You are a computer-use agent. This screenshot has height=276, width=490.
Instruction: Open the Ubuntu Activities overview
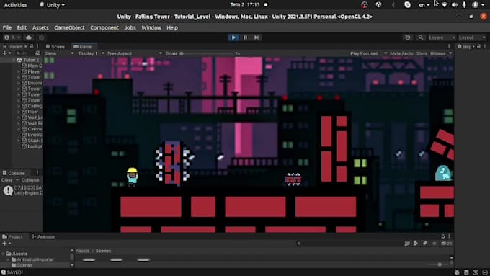16,5
